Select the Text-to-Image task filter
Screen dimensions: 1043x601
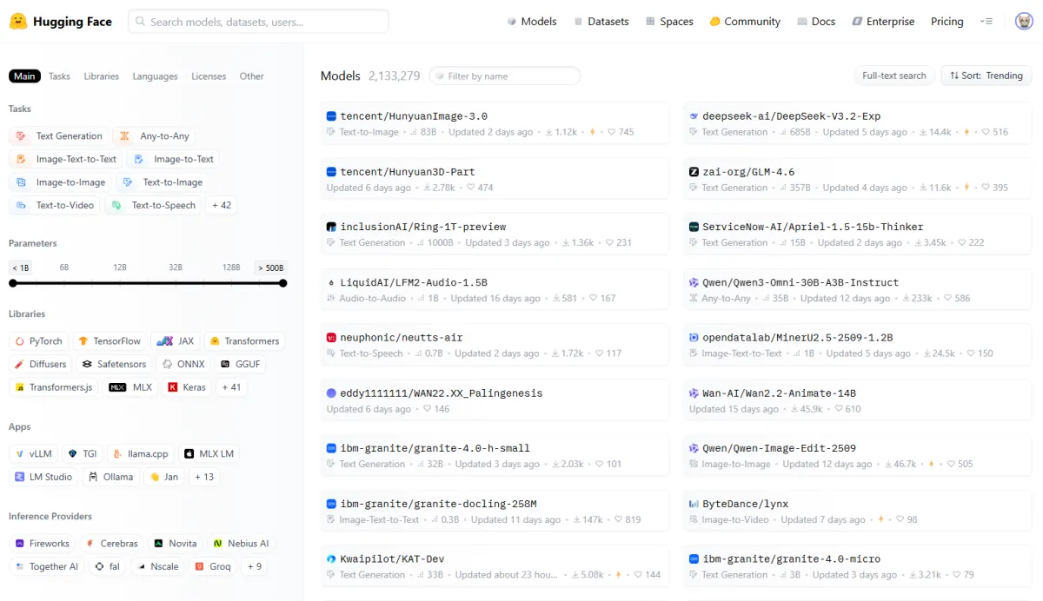[163, 182]
